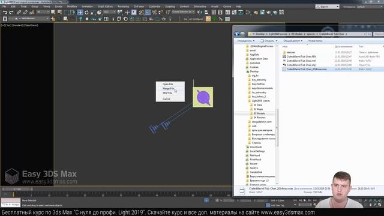Click Новая папка button in Explorer
The height and width of the screenshot is (216, 384).
316,41
